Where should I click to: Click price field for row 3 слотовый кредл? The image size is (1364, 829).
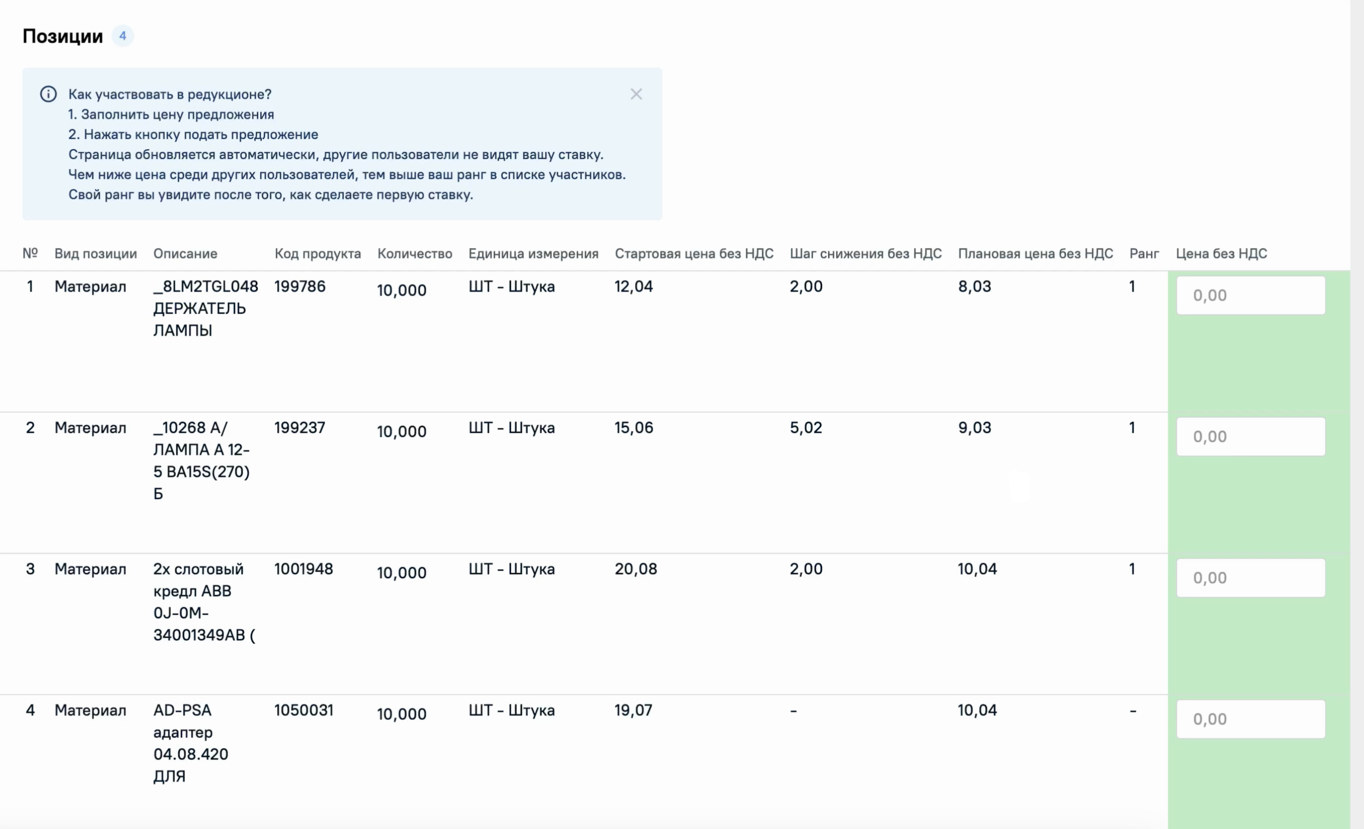pos(1251,578)
